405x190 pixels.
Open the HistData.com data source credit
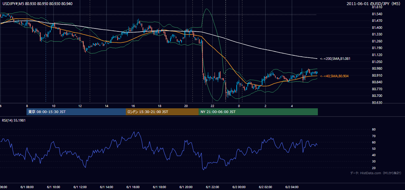(376, 173)
